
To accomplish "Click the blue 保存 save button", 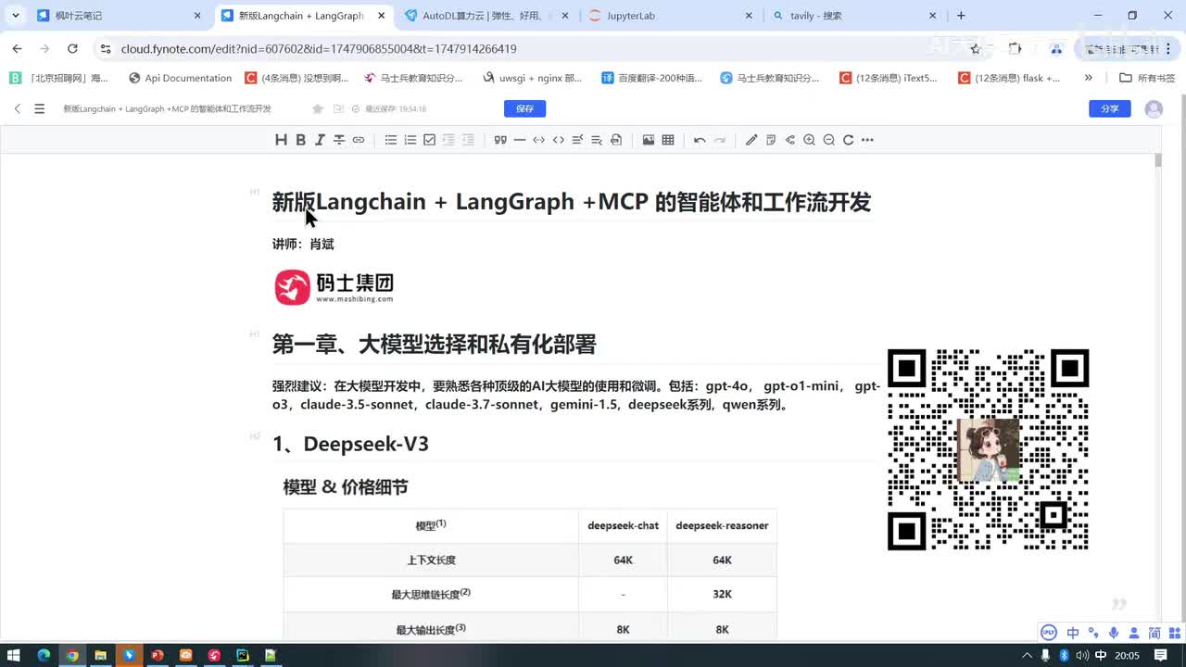I will pos(524,108).
